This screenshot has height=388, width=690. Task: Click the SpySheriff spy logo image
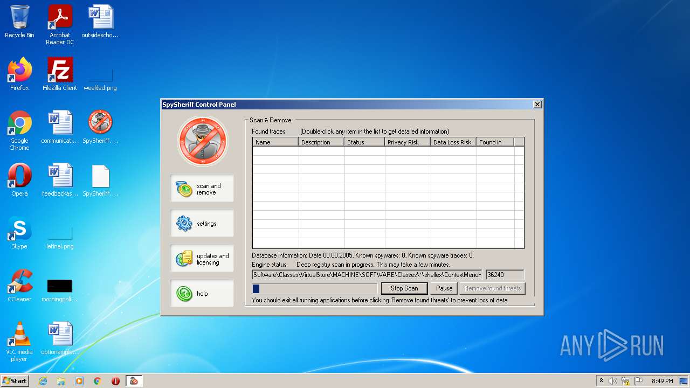click(202, 141)
